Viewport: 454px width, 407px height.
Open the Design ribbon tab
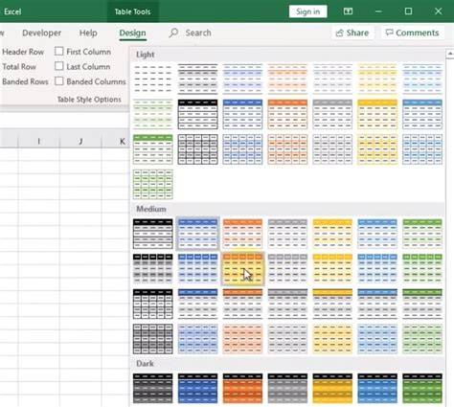tap(132, 33)
